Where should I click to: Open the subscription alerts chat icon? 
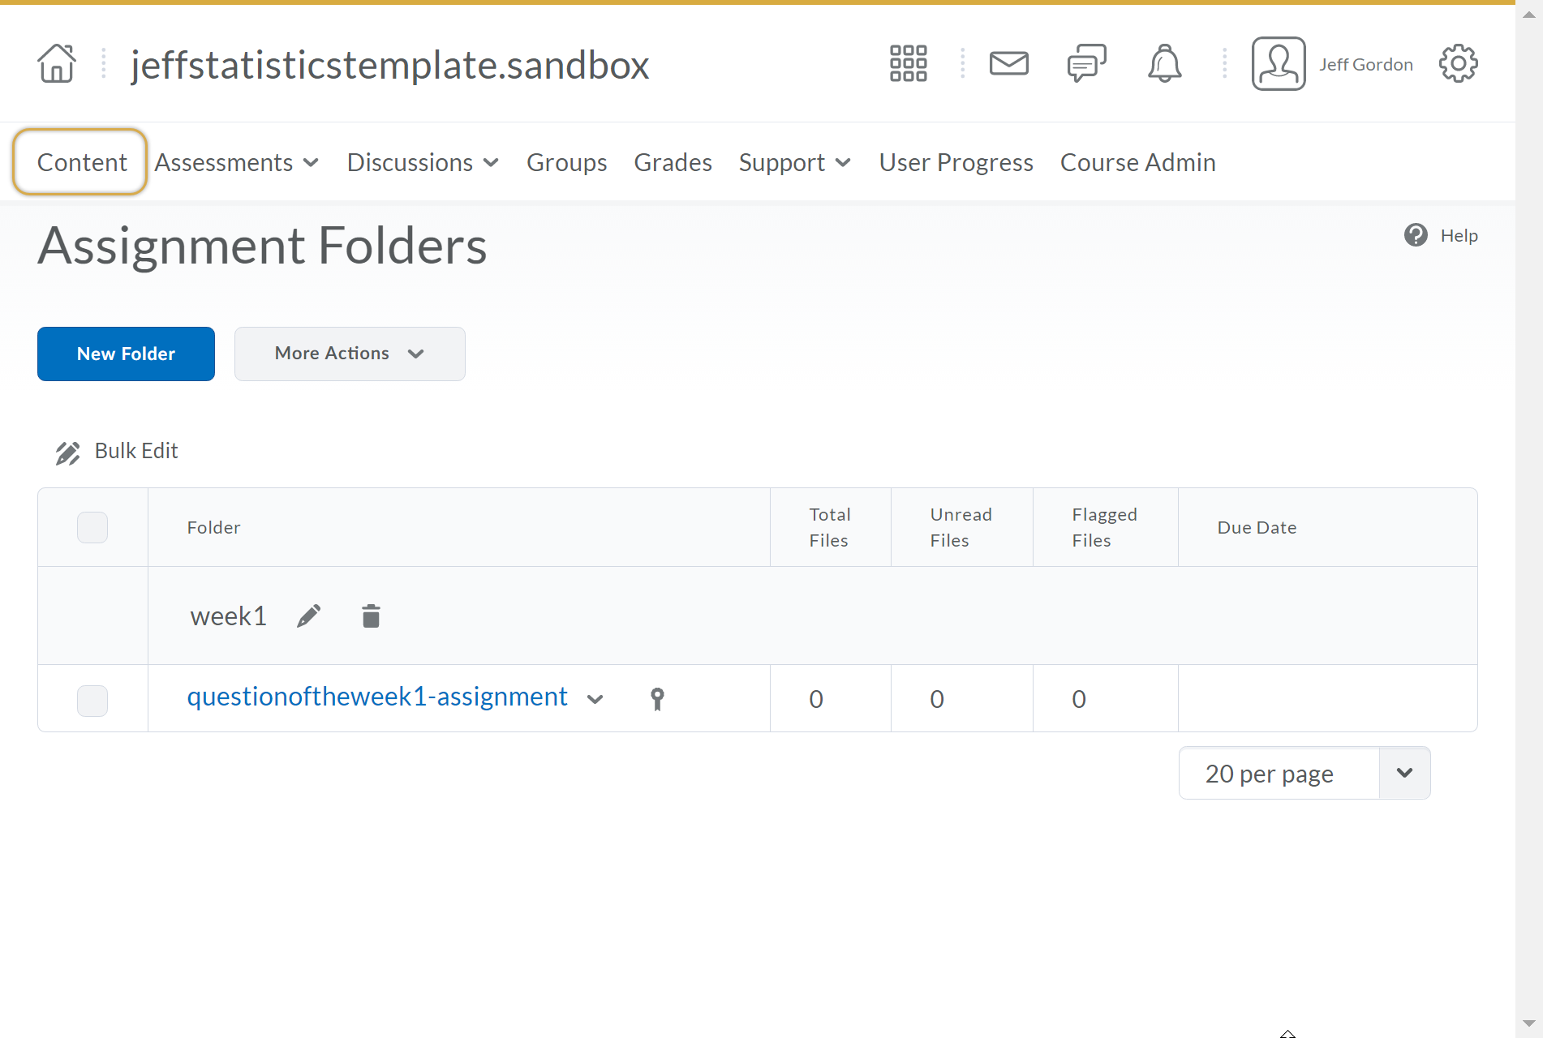pyautogui.click(x=1086, y=63)
